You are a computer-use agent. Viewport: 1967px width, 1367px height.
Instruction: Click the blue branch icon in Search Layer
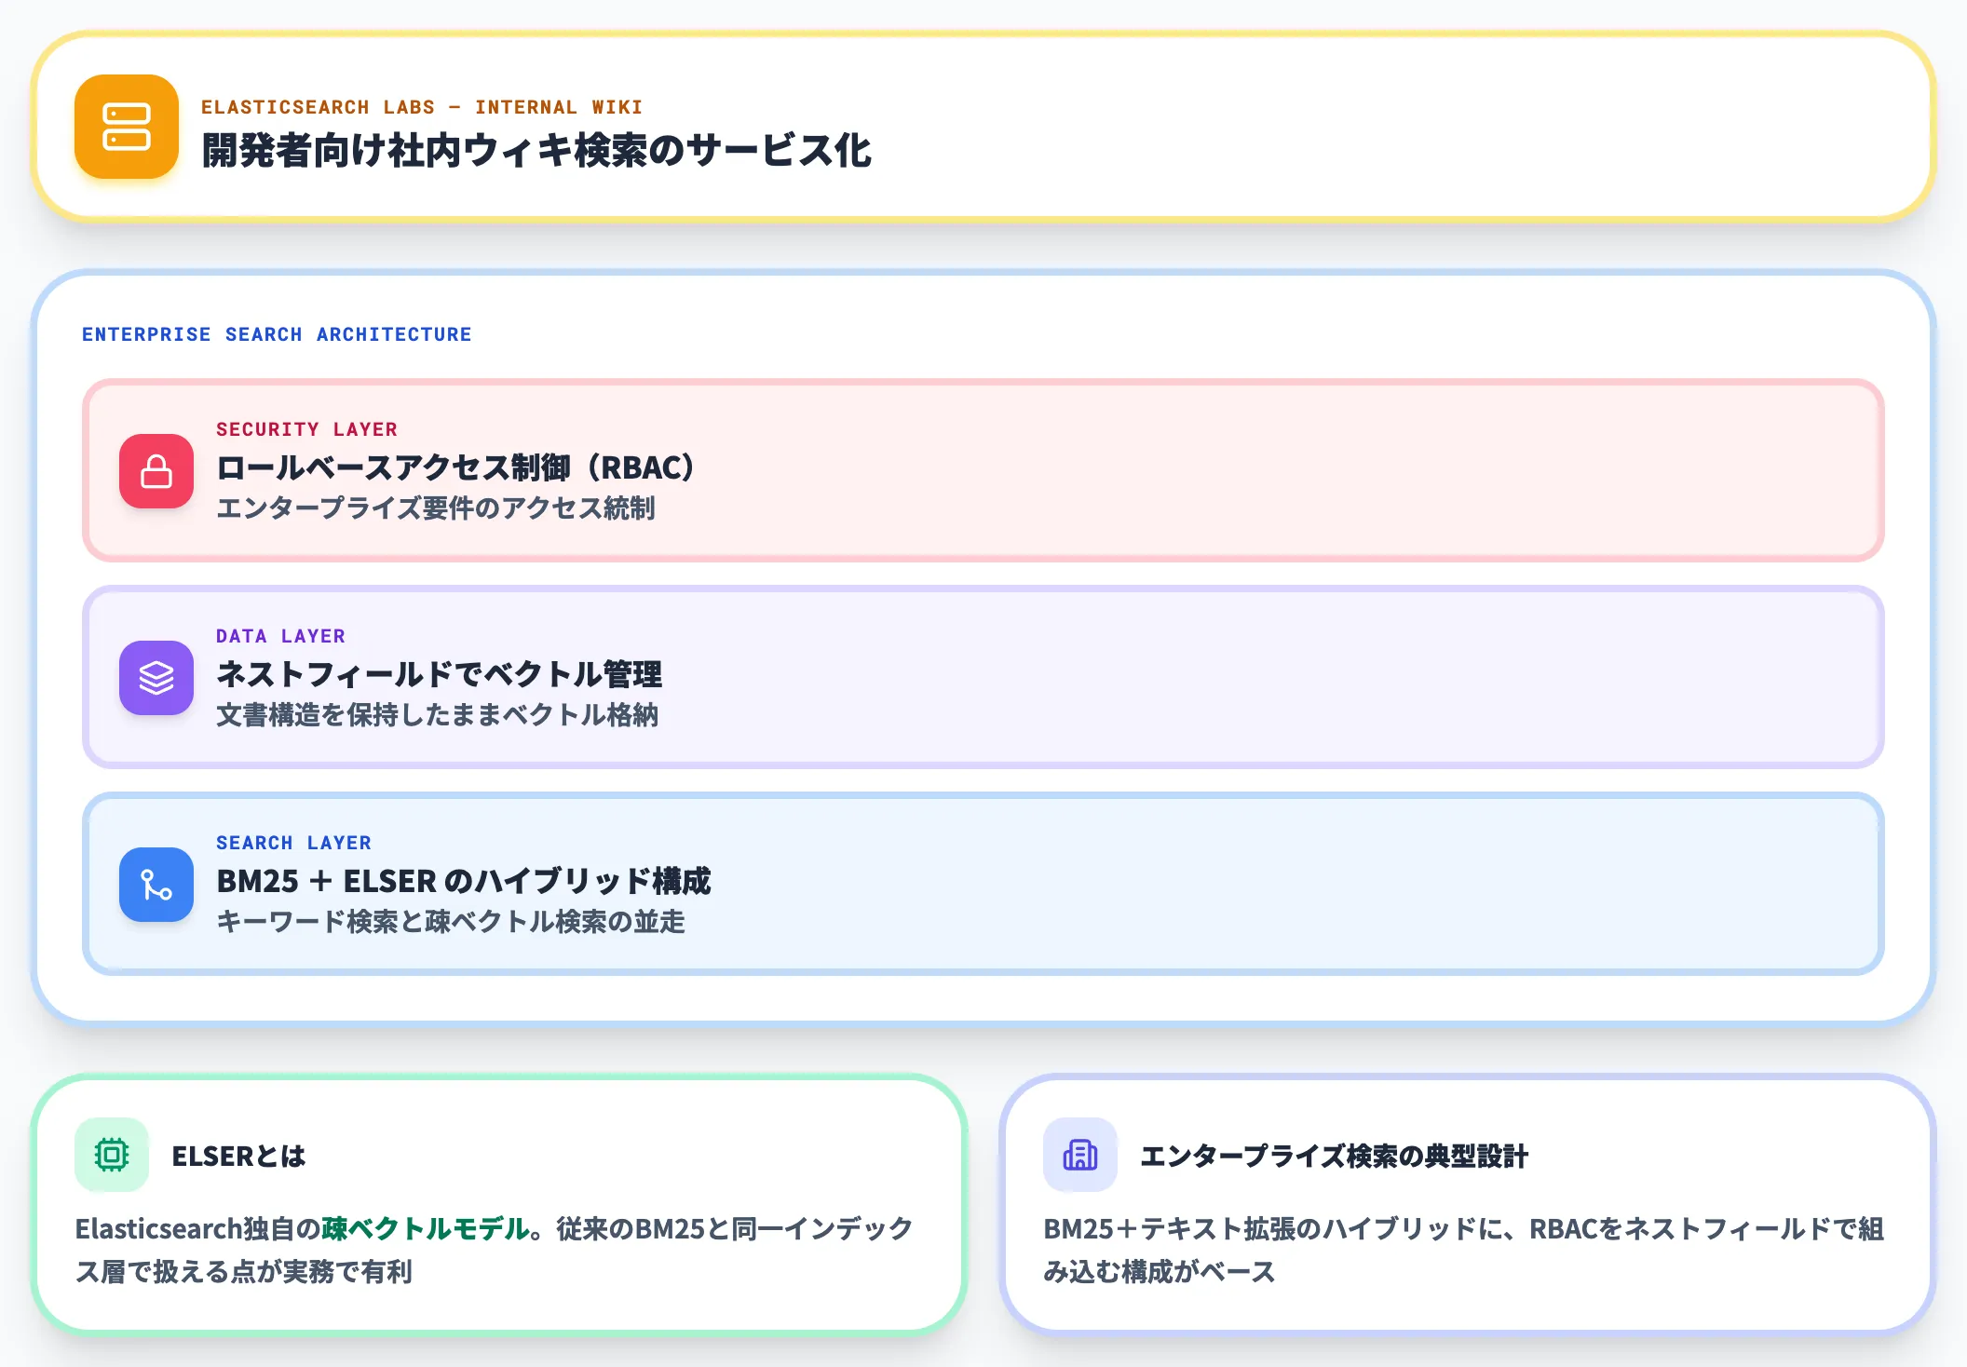click(156, 885)
